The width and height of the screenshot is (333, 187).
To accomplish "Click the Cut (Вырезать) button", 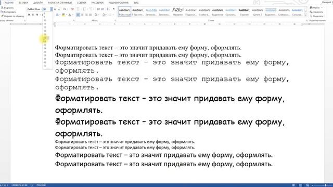I will [x=7, y=8].
